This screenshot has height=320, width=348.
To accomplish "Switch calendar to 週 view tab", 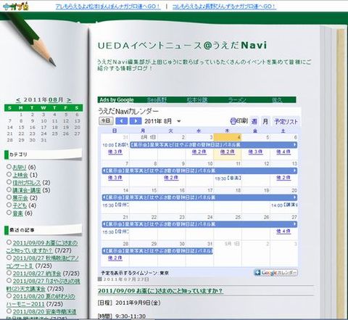I will [x=254, y=121].
